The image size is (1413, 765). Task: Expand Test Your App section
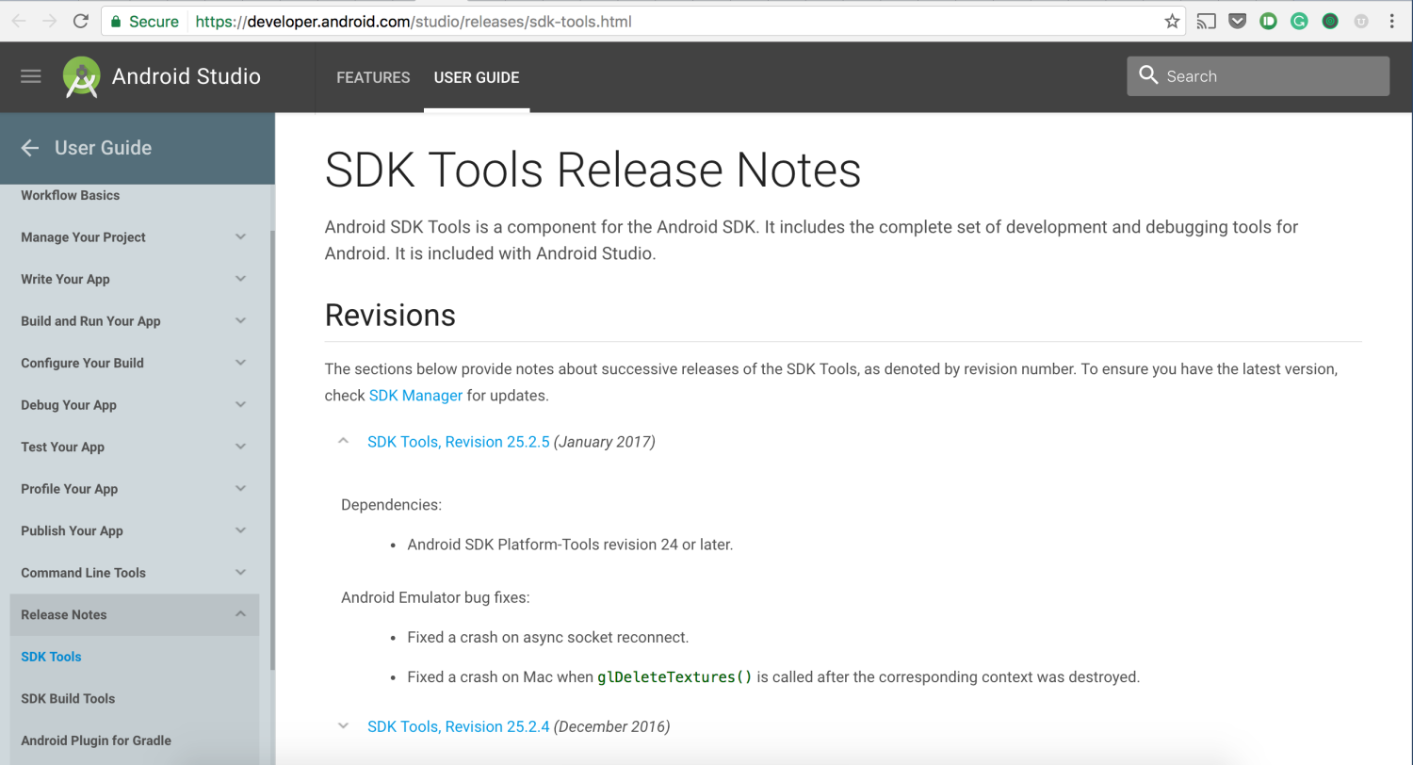coord(240,447)
